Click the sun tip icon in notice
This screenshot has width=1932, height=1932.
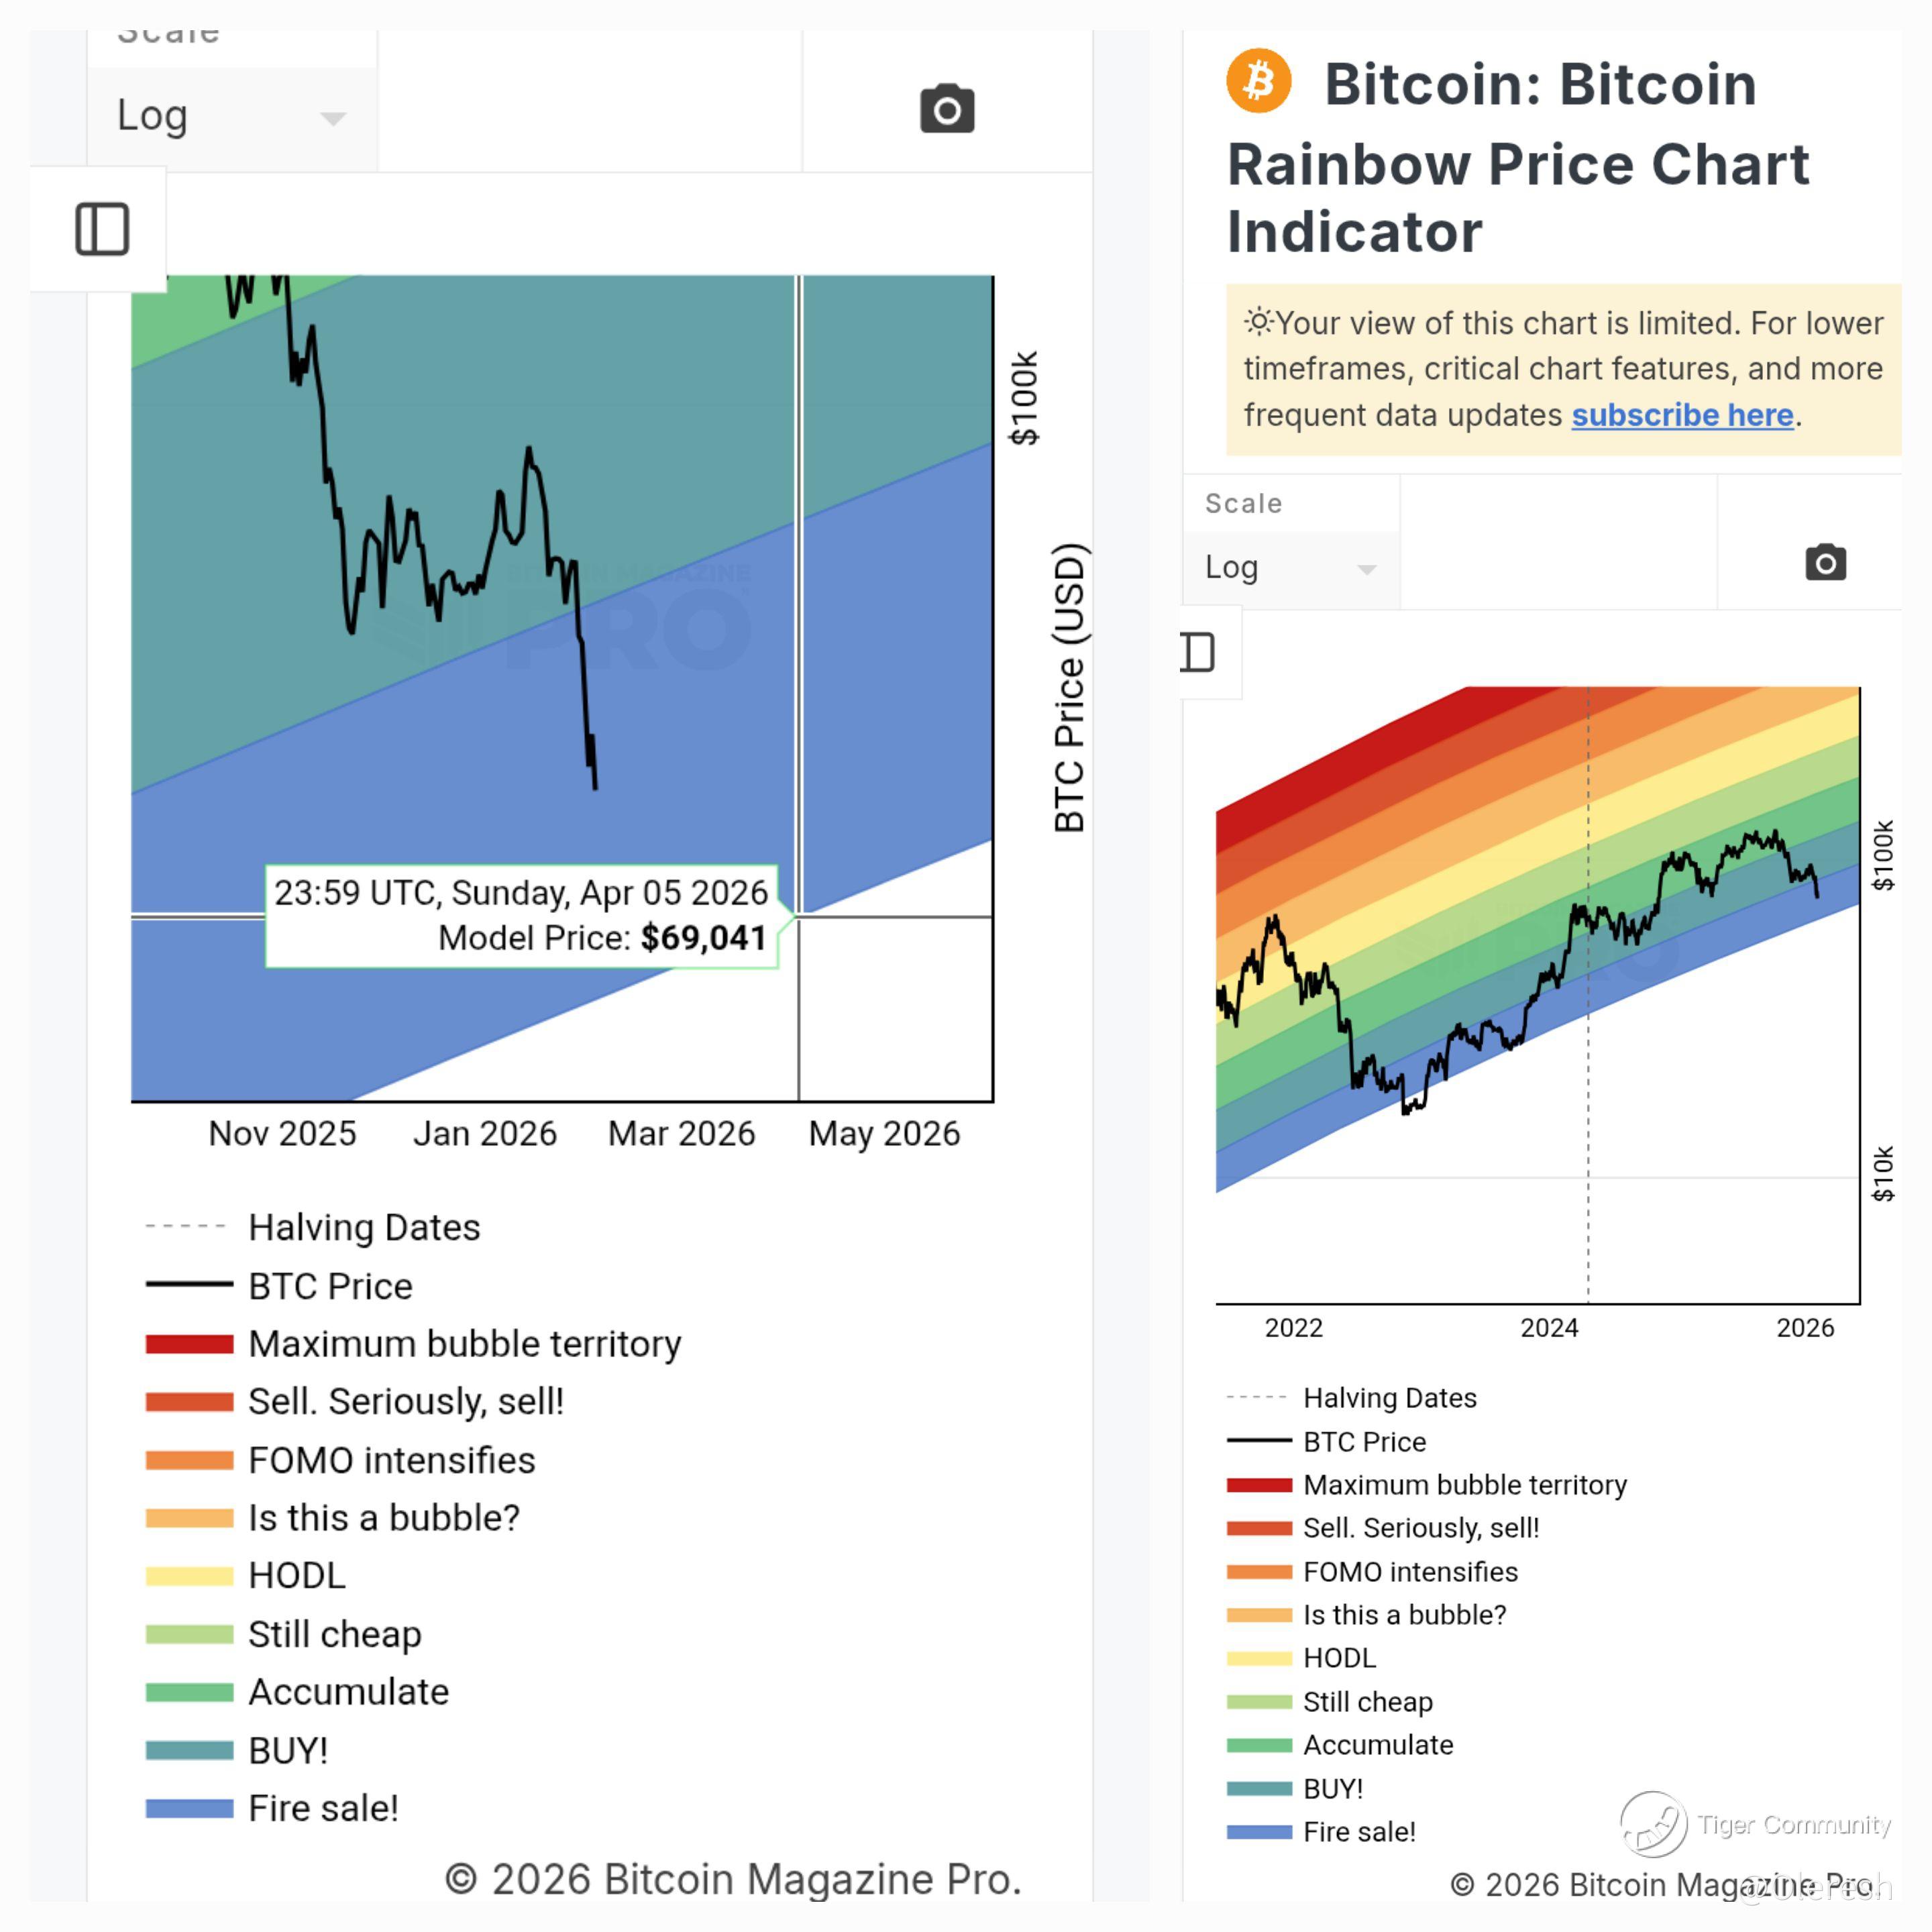(1258, 322)
